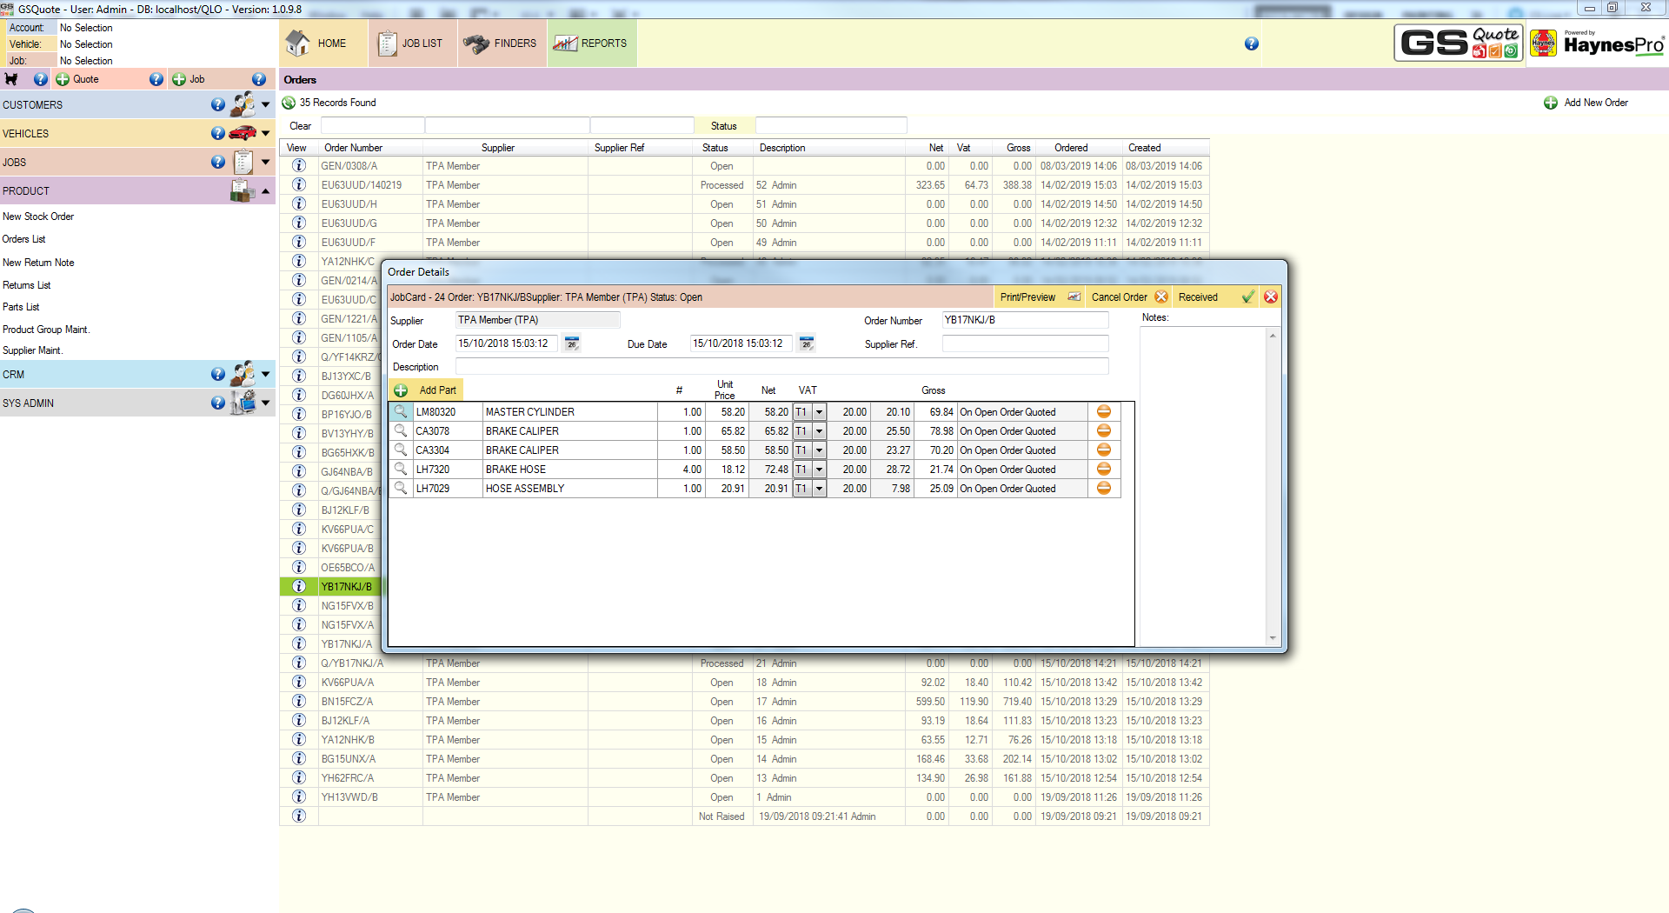Expand the VEHICLES section arrow
Image resolution: width=1669 pixels, height=913 pixels.
tap(266, 134)
